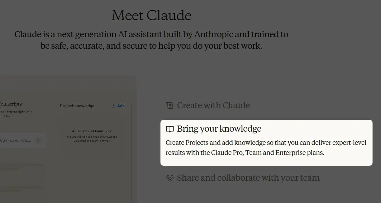Click the open book icon beside Bring your knowledge

170,129
